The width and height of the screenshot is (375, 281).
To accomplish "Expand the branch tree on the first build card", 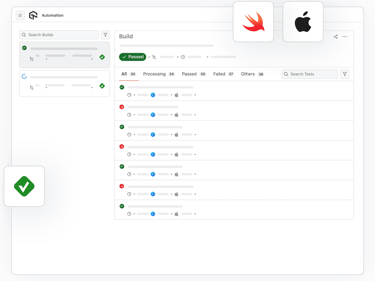I will tap(32, 59).
